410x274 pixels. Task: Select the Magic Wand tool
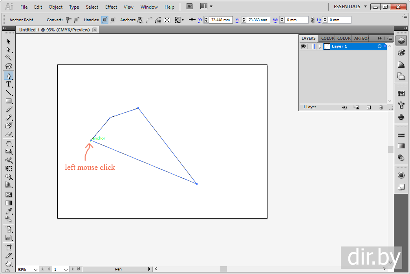[x=8, y=57]
